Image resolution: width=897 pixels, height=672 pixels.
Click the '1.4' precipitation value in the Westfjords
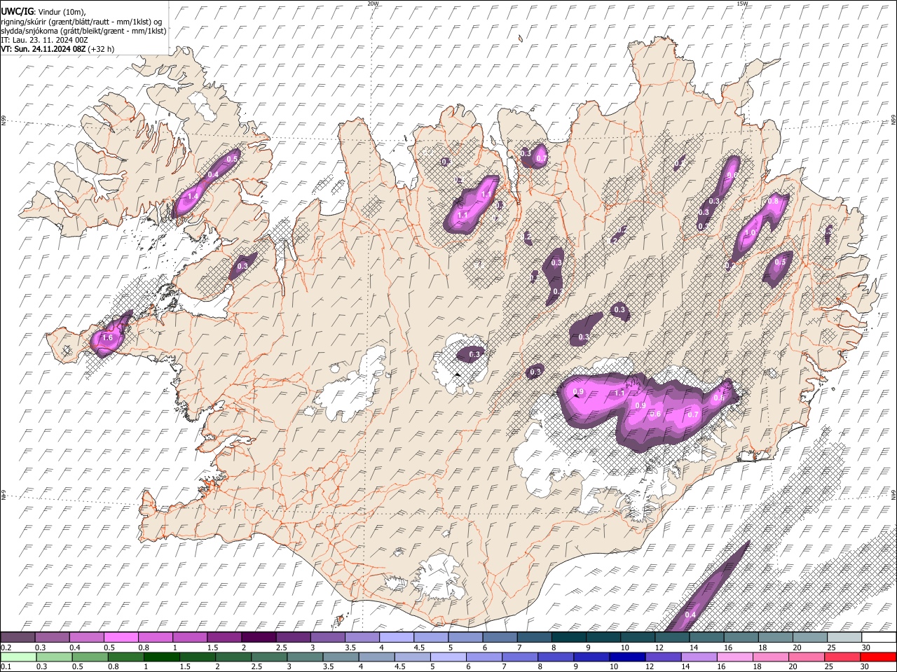tap(194, 196)
